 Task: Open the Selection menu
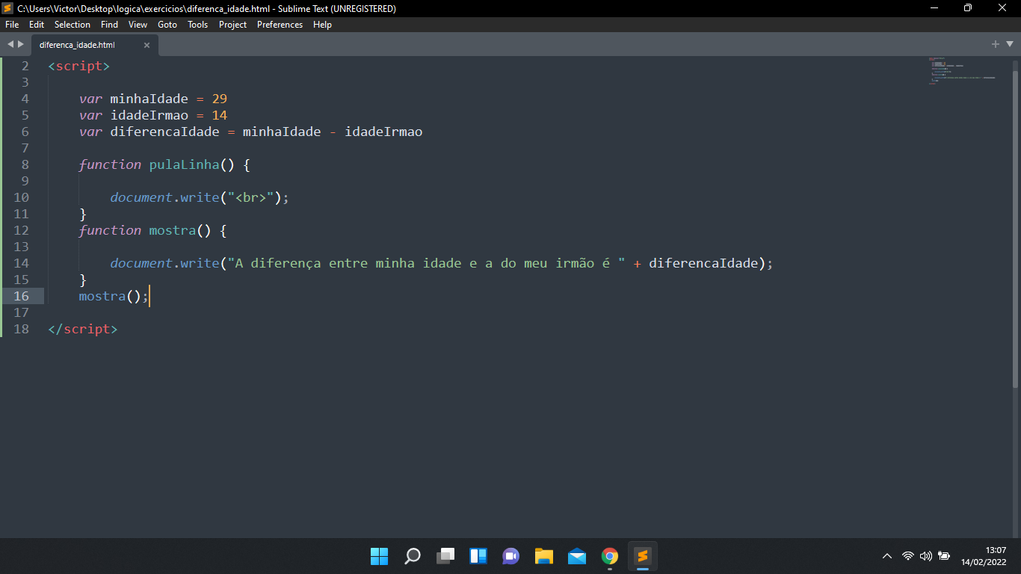pos(73,25)
